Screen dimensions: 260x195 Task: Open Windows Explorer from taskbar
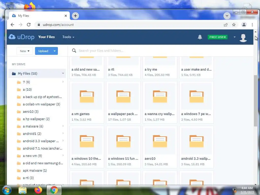23,190
